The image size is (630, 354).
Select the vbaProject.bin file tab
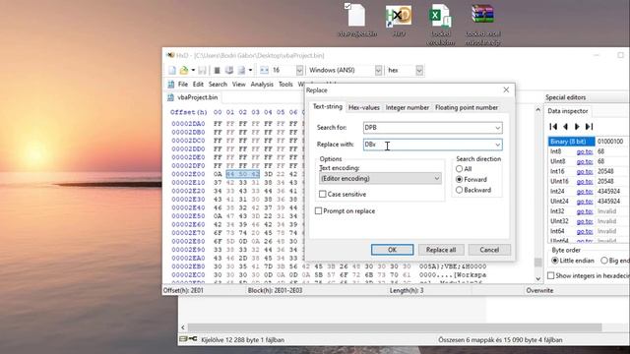[x=193, y=97]
